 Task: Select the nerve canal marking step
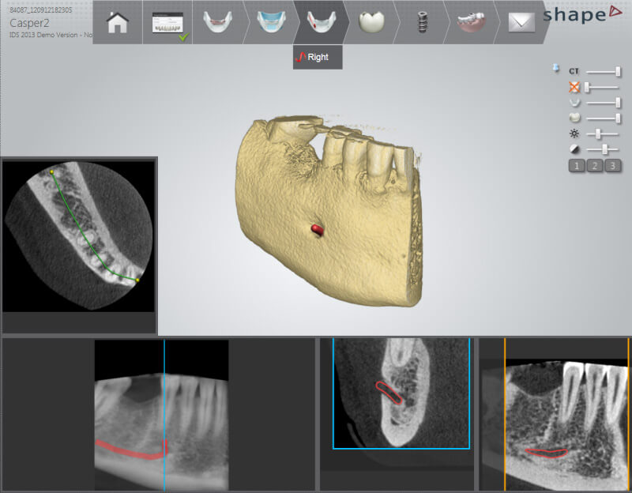(x=321, y=22)
